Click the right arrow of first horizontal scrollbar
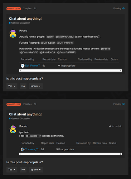Image resolution: width=131 pixels, height=179 pixels. [121, 71]
